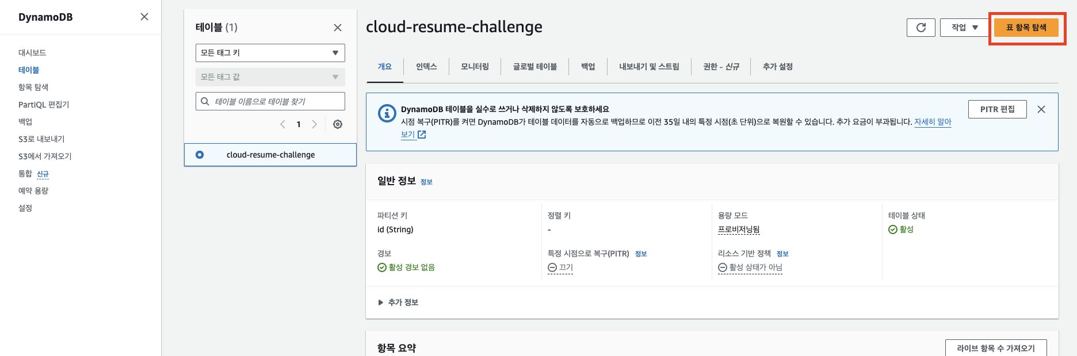Switch to the 백업 tab
1077x356 pixels.
(x=588, y=67)
